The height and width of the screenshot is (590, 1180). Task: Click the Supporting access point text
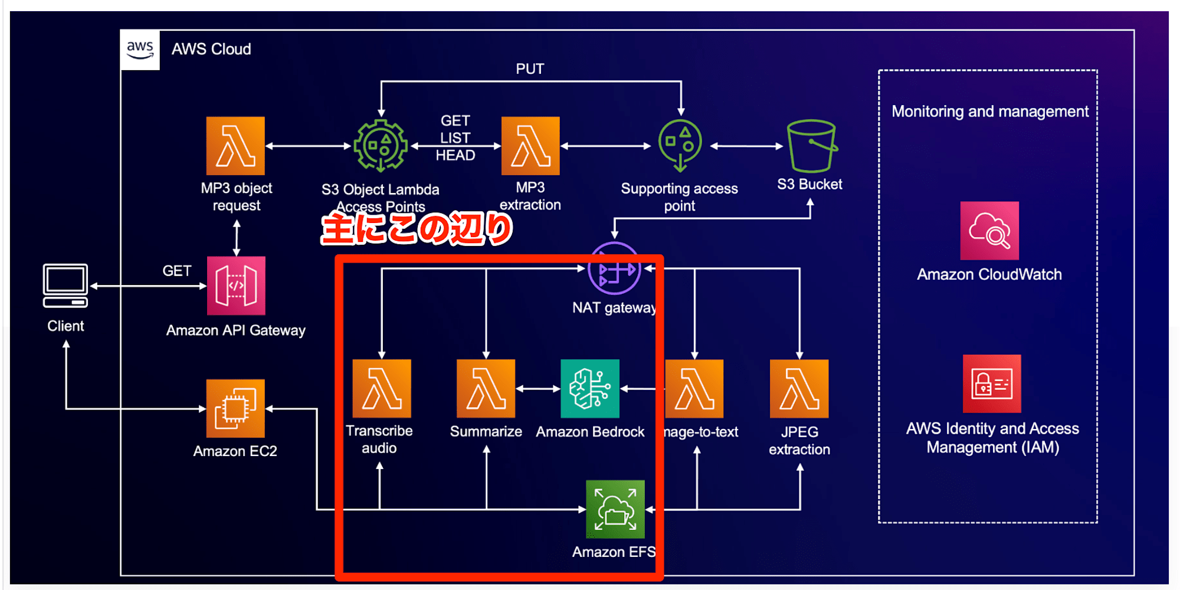pyautogui.click(x=680, y=197)
